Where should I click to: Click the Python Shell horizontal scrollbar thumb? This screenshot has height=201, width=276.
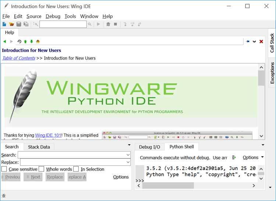(168, 186)
